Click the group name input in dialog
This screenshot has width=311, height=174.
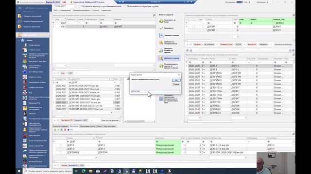coord(155,91)
